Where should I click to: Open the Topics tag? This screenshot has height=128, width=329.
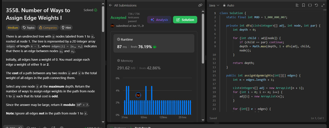29,27
